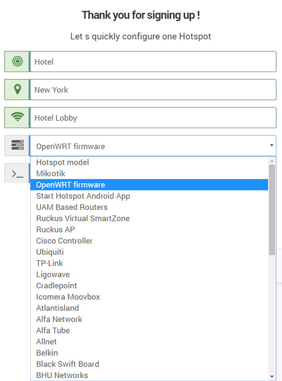Select Cradlepoint option
The image size is (282, 381).
tap(149, 285)
